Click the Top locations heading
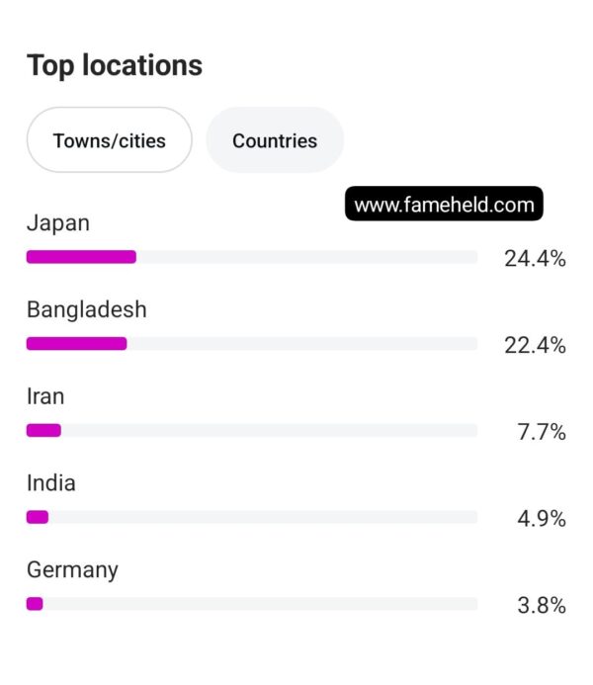593x685 pixels. [x=115, y=65]
